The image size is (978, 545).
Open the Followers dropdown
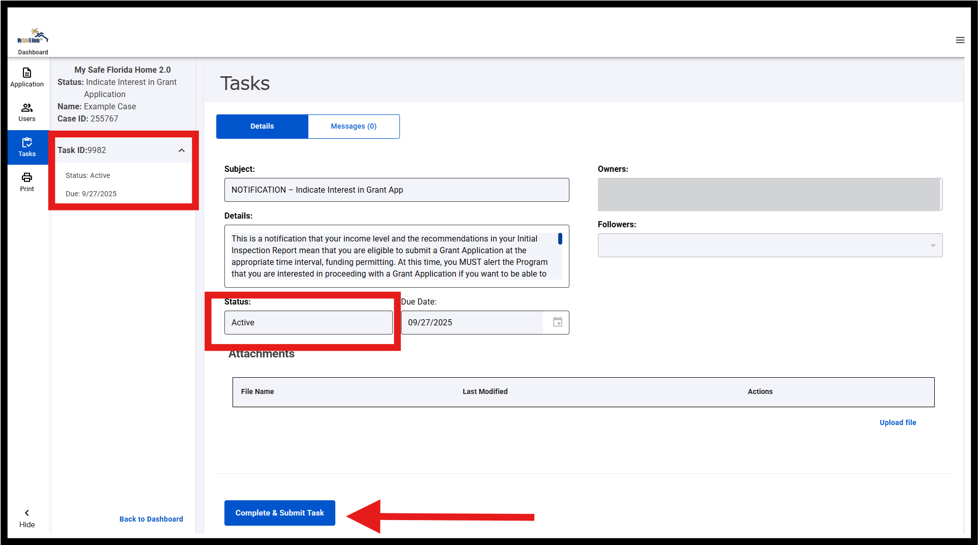pyautogui.click(x=770, y=246)
